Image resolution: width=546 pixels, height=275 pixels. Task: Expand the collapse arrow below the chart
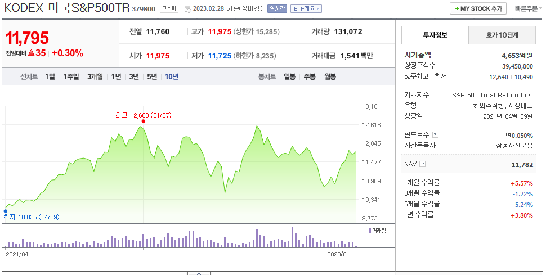(199, 273)
